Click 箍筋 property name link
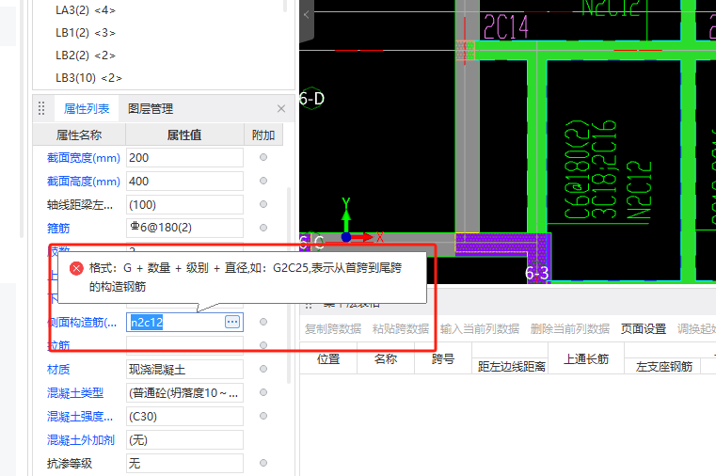 (x=58, y=229)
